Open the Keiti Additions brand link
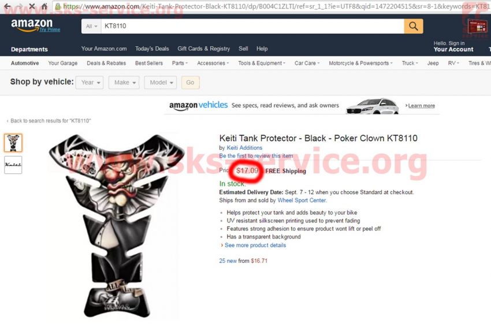The image size is (491, 327). tap(244, 147)
